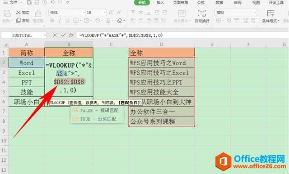Click the percent style icon
The width and height of the screenshot is (289, 174).
229,20
